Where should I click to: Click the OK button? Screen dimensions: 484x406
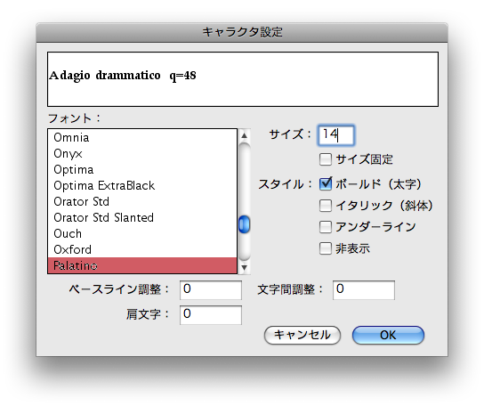pyautogui.click(x=388, y=336)
